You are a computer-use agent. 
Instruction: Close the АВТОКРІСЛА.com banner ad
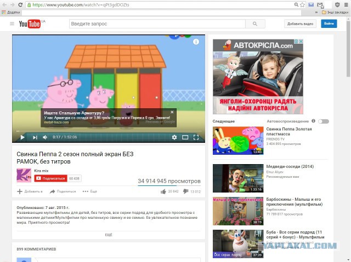coord(301,41)
